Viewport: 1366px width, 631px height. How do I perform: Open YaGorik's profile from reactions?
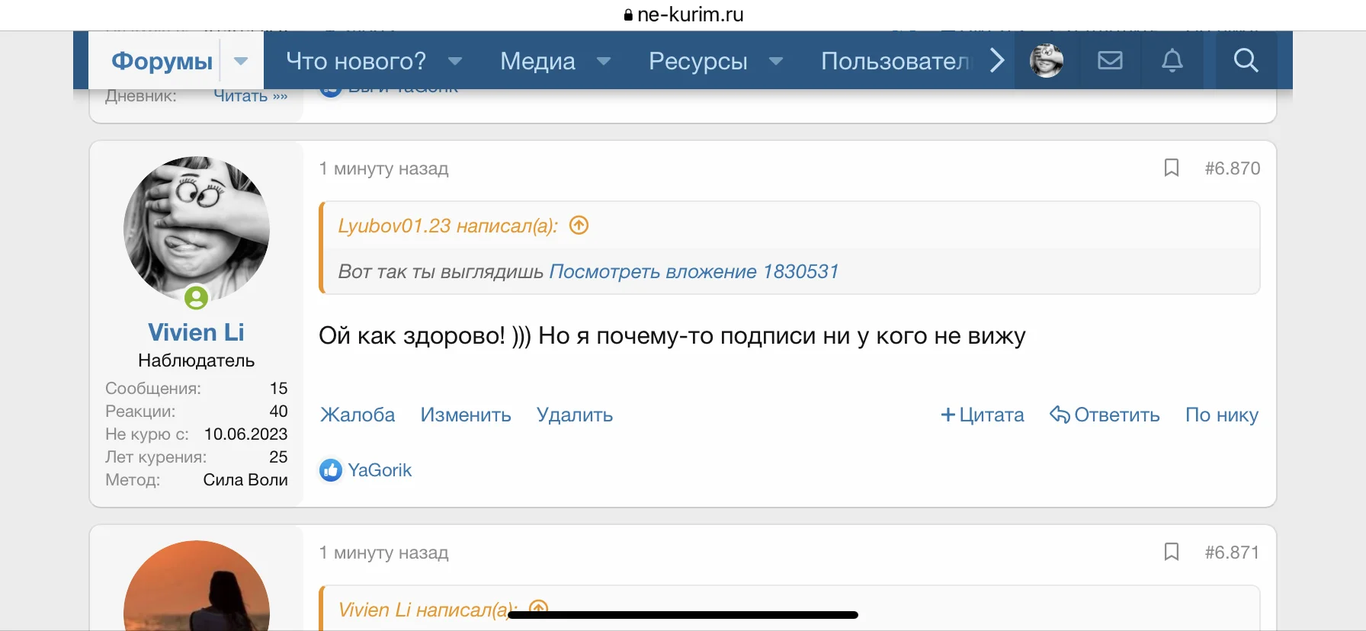pyautogui.click(x=380, y=470)
